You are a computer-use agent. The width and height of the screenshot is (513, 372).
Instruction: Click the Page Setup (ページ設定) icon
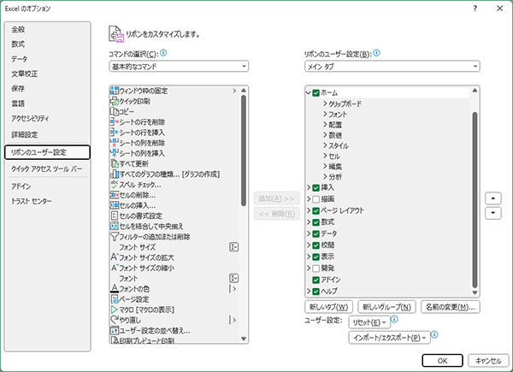click(115, 299)
